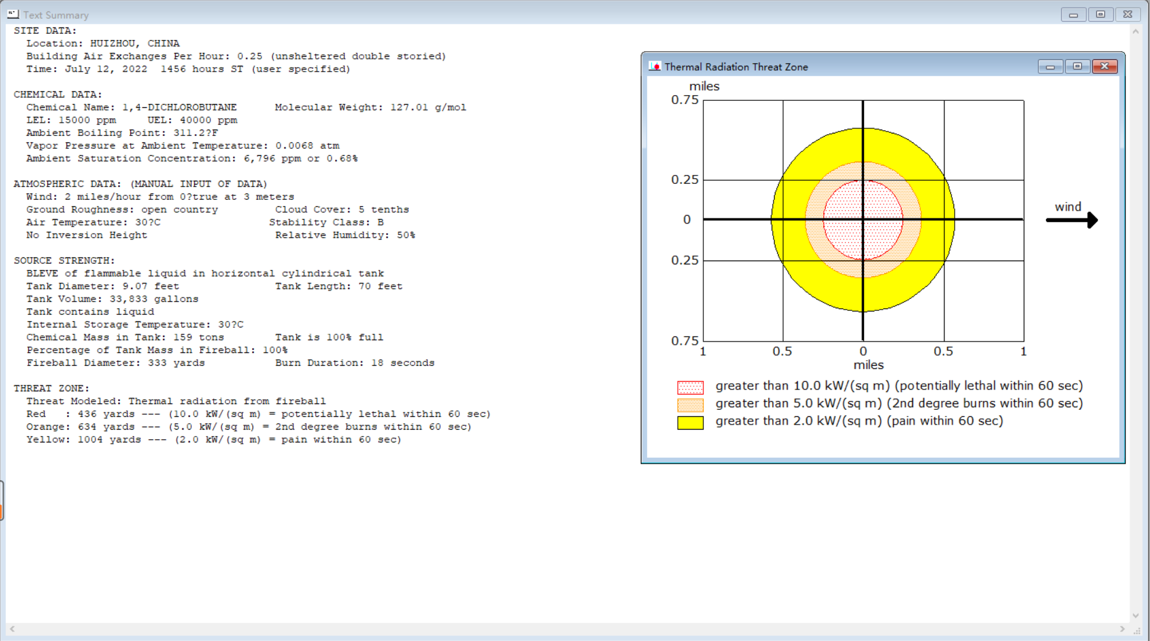The width and height of the screenshot is (1150, 641).
Task: Click the 'Internal Storage Temperature' line
Action: (x=135, y=324)
